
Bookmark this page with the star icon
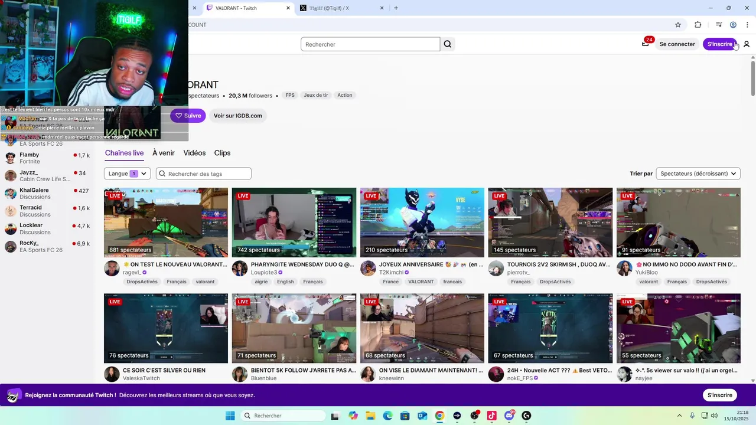click(x=678, y=25)
